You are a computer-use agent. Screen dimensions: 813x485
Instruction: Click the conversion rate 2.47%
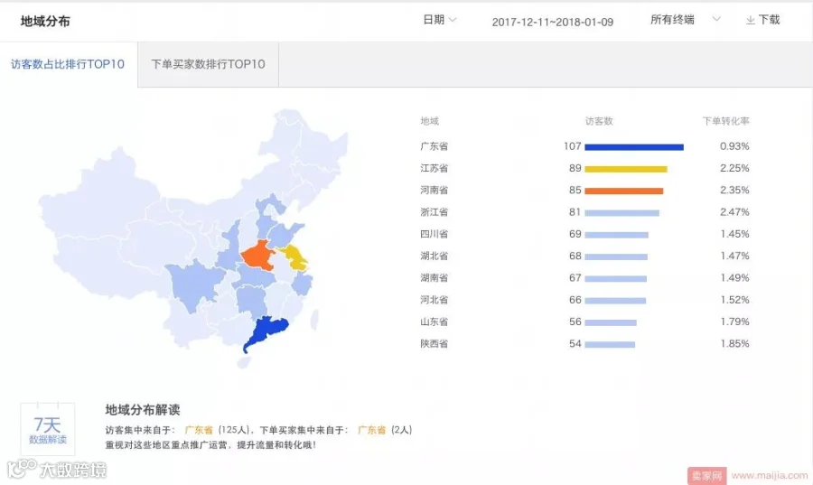(734, 212)
